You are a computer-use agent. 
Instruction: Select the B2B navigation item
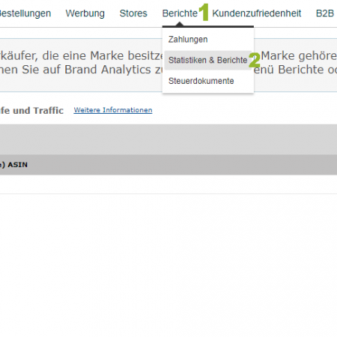pyautogui.click(x=325, y=13)
